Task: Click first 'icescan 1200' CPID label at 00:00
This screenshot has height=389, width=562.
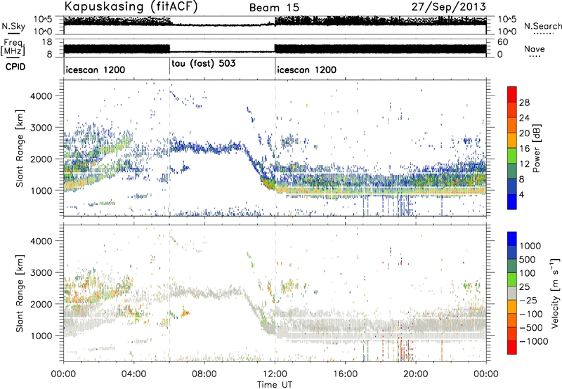Action: pyautogui.click(x=96, y=70)
